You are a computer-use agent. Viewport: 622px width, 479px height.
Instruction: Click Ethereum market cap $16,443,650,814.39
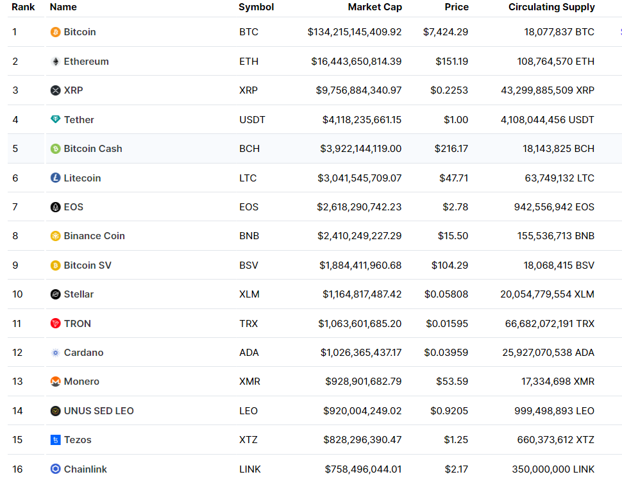click(357, 62)
